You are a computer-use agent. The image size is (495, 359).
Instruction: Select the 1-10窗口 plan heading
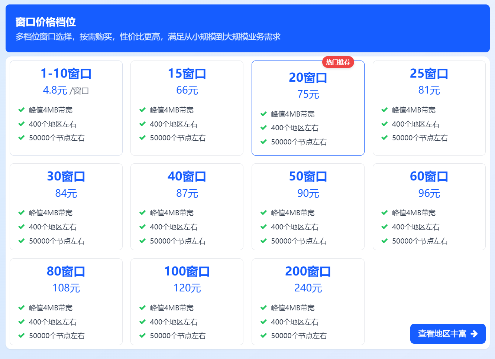[66, 74]
